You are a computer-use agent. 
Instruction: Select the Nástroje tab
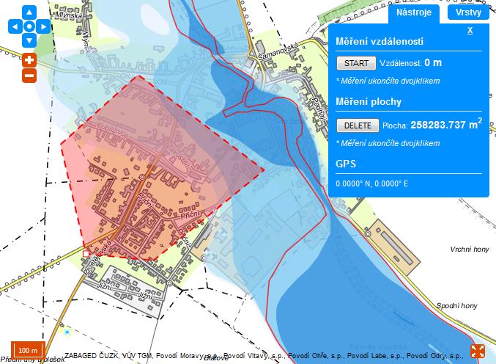click(x=414, y=12)
